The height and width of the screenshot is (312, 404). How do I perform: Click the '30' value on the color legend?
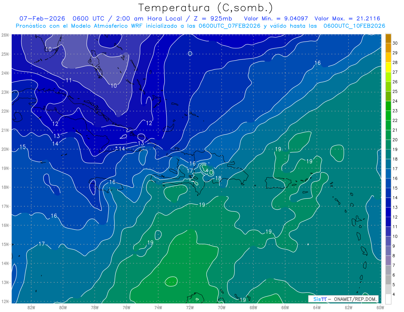[x=395, y=43]
